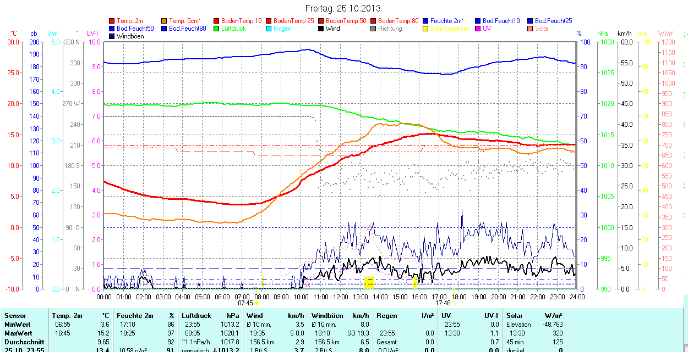Select the BodenTemp 25 legend label
This screenshot has height=352, width=688.
click(294, 21)
